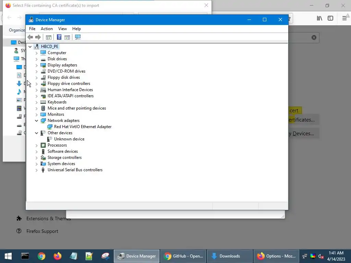Click the Windows Start button
351x263 pixels.
[x=8, y=256]
